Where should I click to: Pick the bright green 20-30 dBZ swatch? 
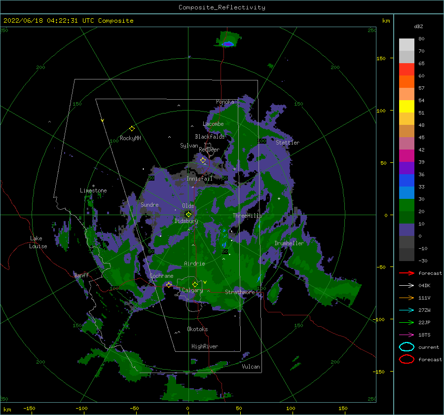[407, 205]
